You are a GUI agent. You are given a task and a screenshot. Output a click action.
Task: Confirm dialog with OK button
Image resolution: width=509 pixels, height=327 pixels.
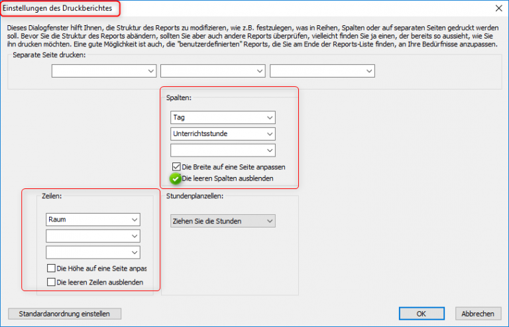[x=422, y=314]
